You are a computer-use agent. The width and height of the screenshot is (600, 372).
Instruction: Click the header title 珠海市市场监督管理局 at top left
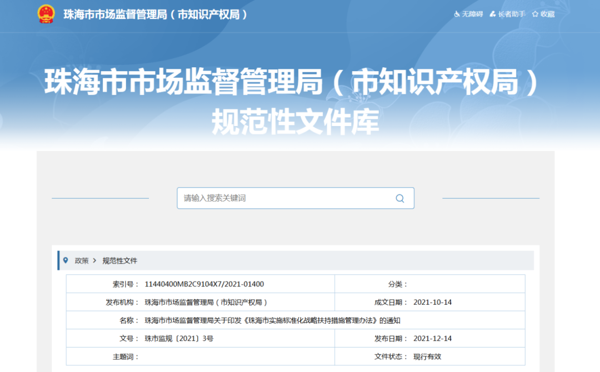[156, 14]
